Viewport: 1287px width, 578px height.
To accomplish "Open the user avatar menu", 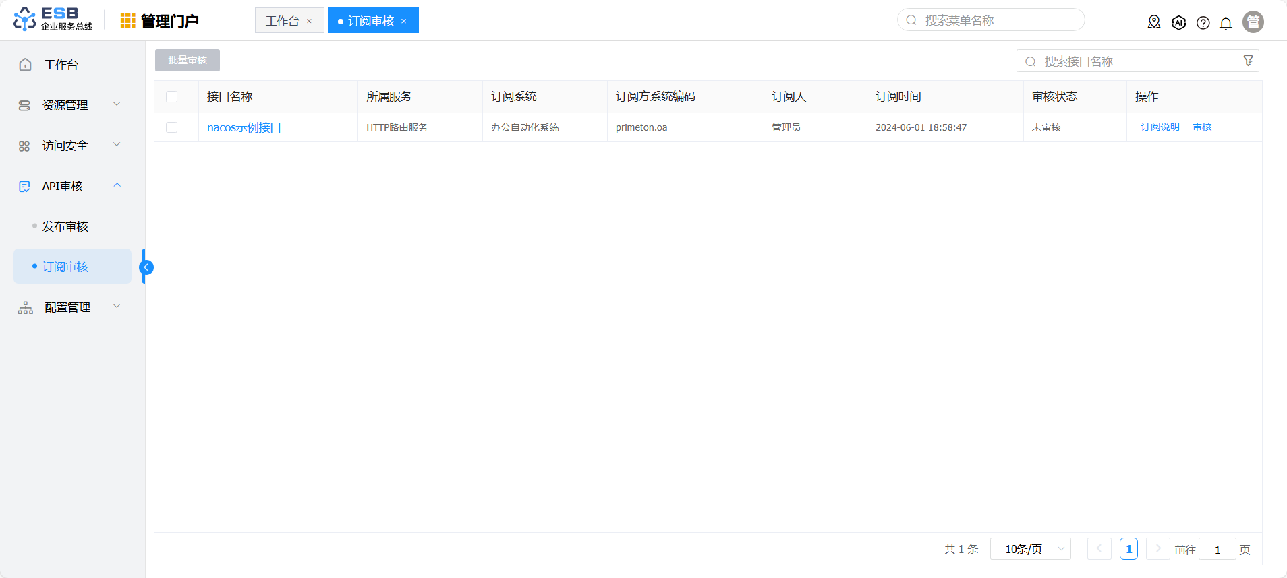I will [x=1253, y=22].
